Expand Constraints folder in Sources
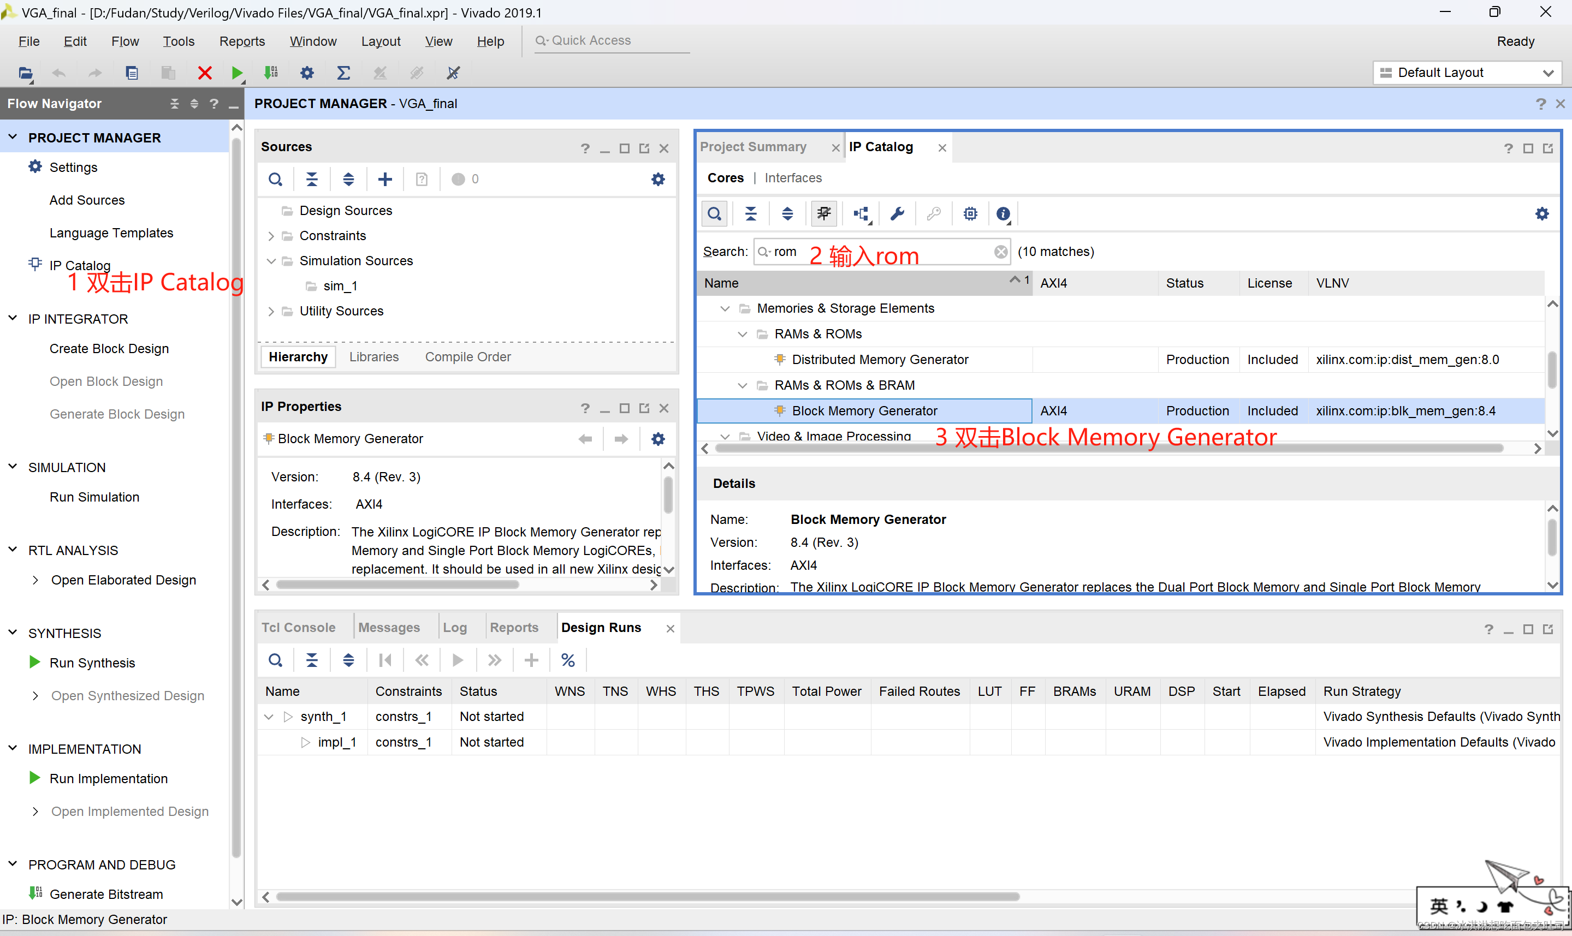This screenshot has height=936, width=1572. point(271,236)
